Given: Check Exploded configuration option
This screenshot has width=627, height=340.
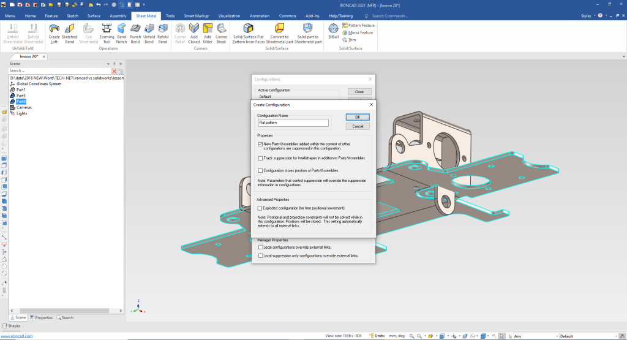Looking at the screenshot, I should point(261,208).
